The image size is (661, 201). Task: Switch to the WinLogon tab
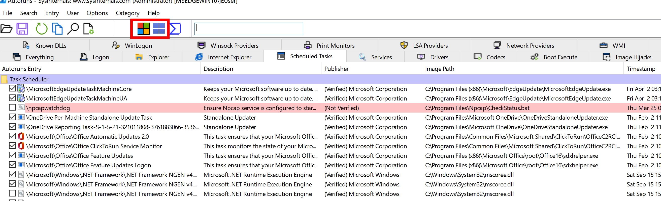point(132,45)
